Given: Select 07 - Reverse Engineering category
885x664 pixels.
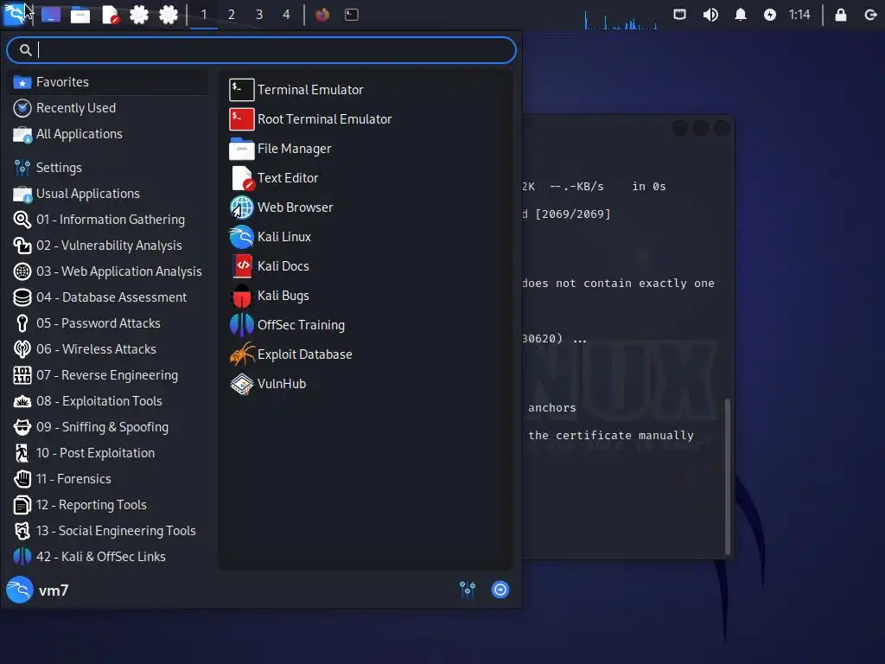Looking at the screenshot, I should coord(108,375).
